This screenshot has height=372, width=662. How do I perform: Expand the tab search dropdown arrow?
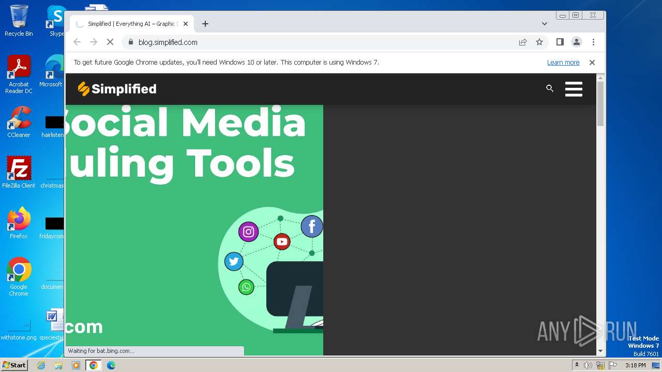click(x=545, y=24)
